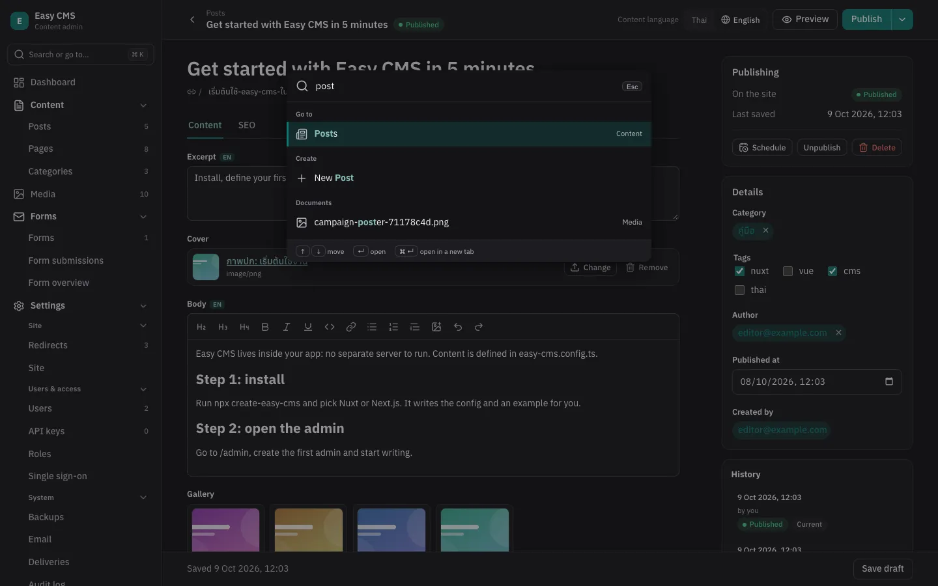Click the slug link icon
This screenshot has height=586, width=938.
pyautogui.click(x=192, y=92)
